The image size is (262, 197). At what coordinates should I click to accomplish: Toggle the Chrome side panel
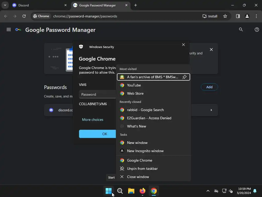[238, 16]
